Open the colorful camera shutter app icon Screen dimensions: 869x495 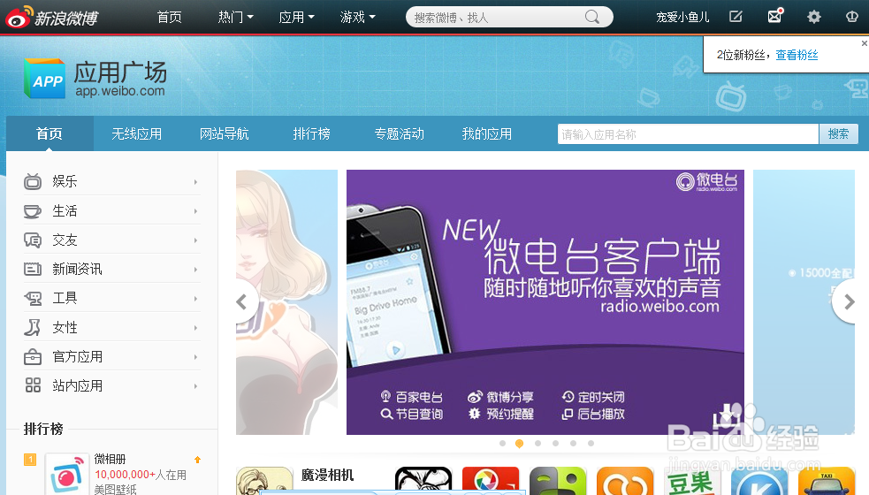(490, 481)
